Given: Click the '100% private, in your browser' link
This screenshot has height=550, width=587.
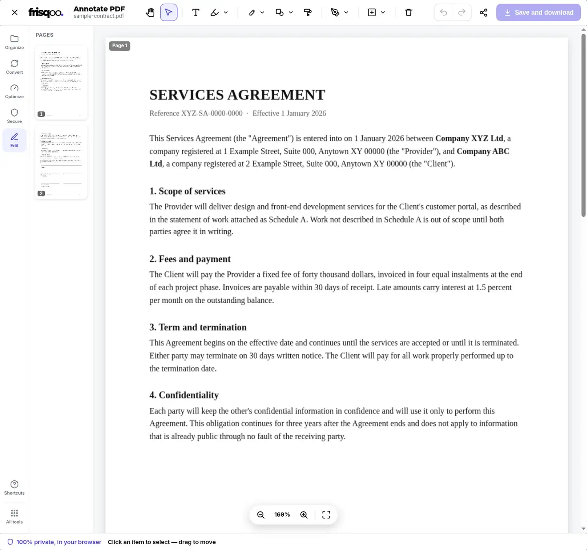Looking at the screenshot, I should coord(55,542).
